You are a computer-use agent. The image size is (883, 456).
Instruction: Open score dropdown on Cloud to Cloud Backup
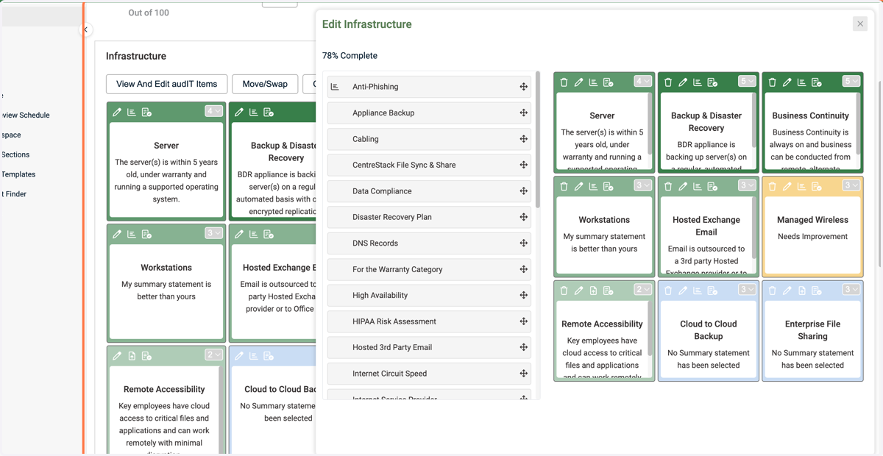[x=747, y=290]
